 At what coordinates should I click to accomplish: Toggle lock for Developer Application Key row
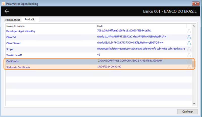(x=189, y=31)
